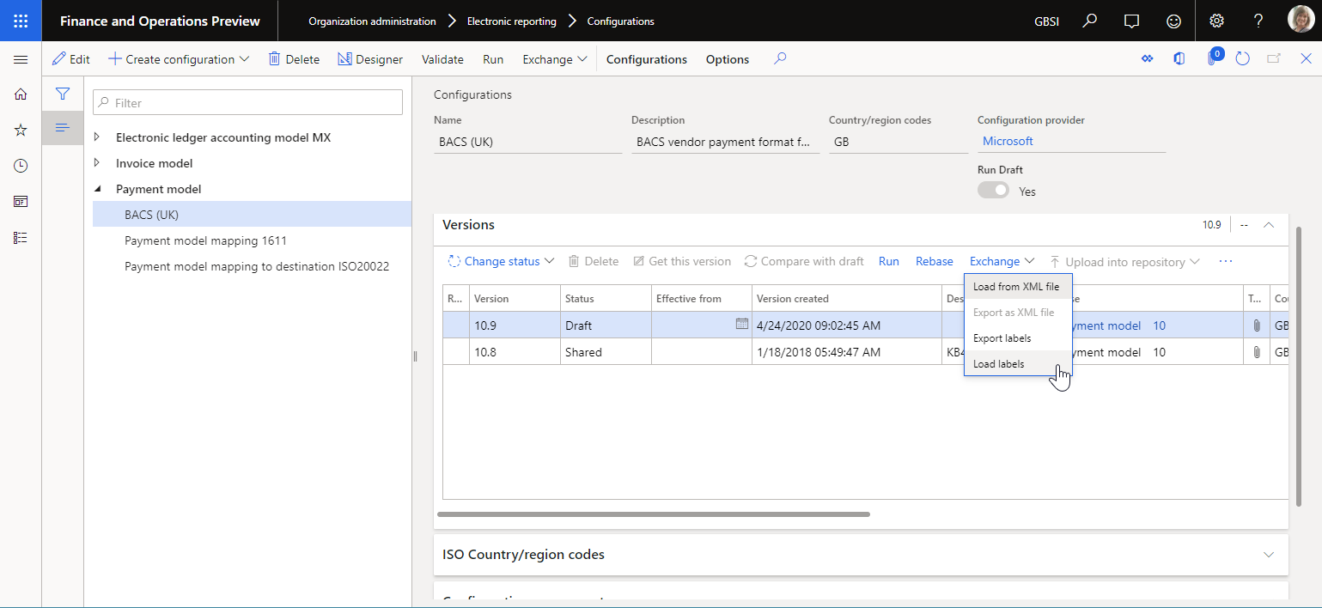Open the Designer tool
1322x608 pixels.
tap(370, 58)
